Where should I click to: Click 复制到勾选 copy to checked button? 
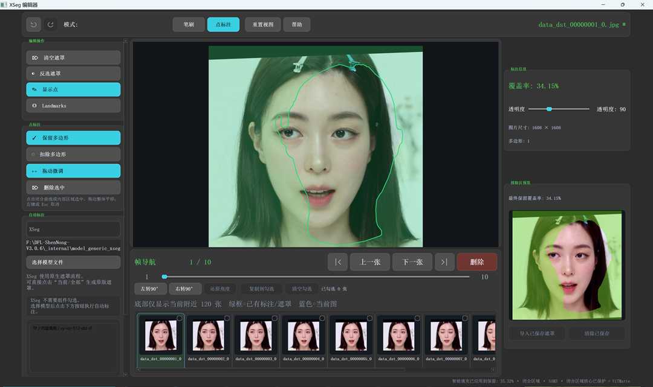point(262,289)
